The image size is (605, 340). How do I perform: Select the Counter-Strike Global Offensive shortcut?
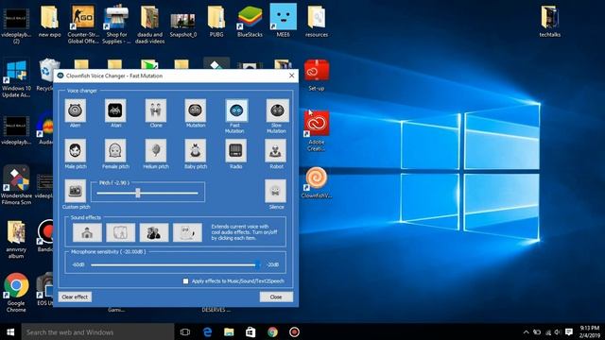click(x=83, y=24)
